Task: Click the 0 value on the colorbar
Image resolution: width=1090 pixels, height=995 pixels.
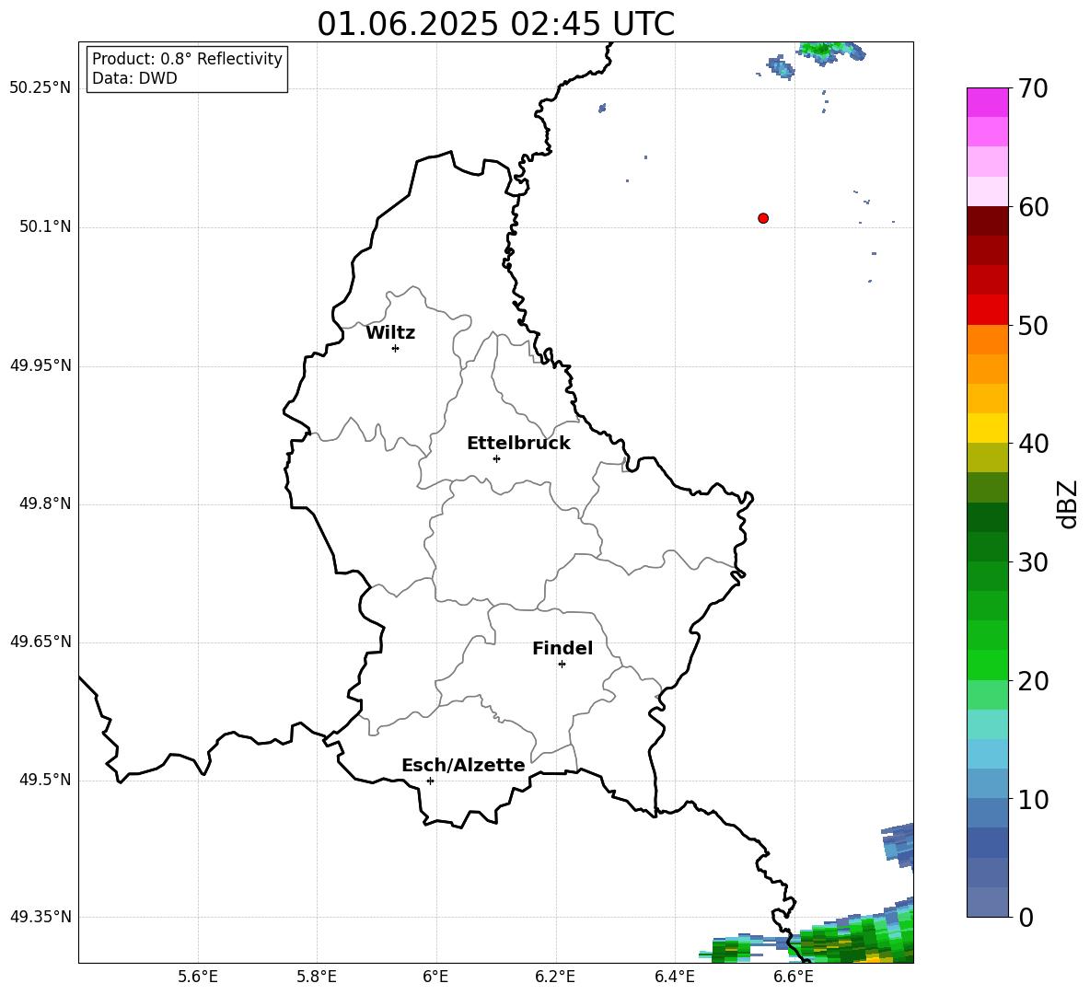Action: tap(1026, 917)
